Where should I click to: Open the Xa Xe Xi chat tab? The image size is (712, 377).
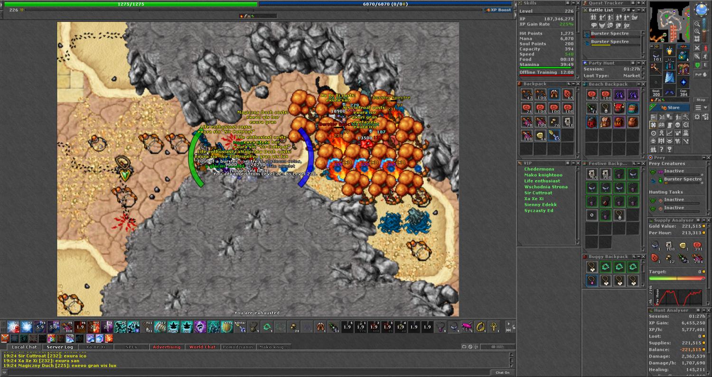[x=96, y=347]
